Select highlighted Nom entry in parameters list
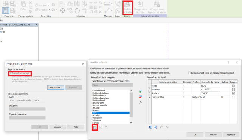 click(x=111, y=113)
